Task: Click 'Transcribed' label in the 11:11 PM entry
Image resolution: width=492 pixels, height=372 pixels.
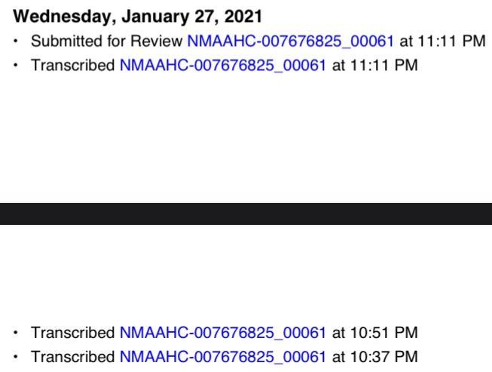Action: click(x=72, y=65)
